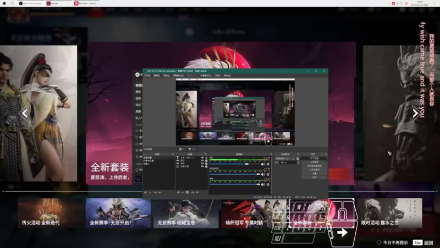
Task: Pop out the Scene Transitions dock
Action: (x=298, y=154)
